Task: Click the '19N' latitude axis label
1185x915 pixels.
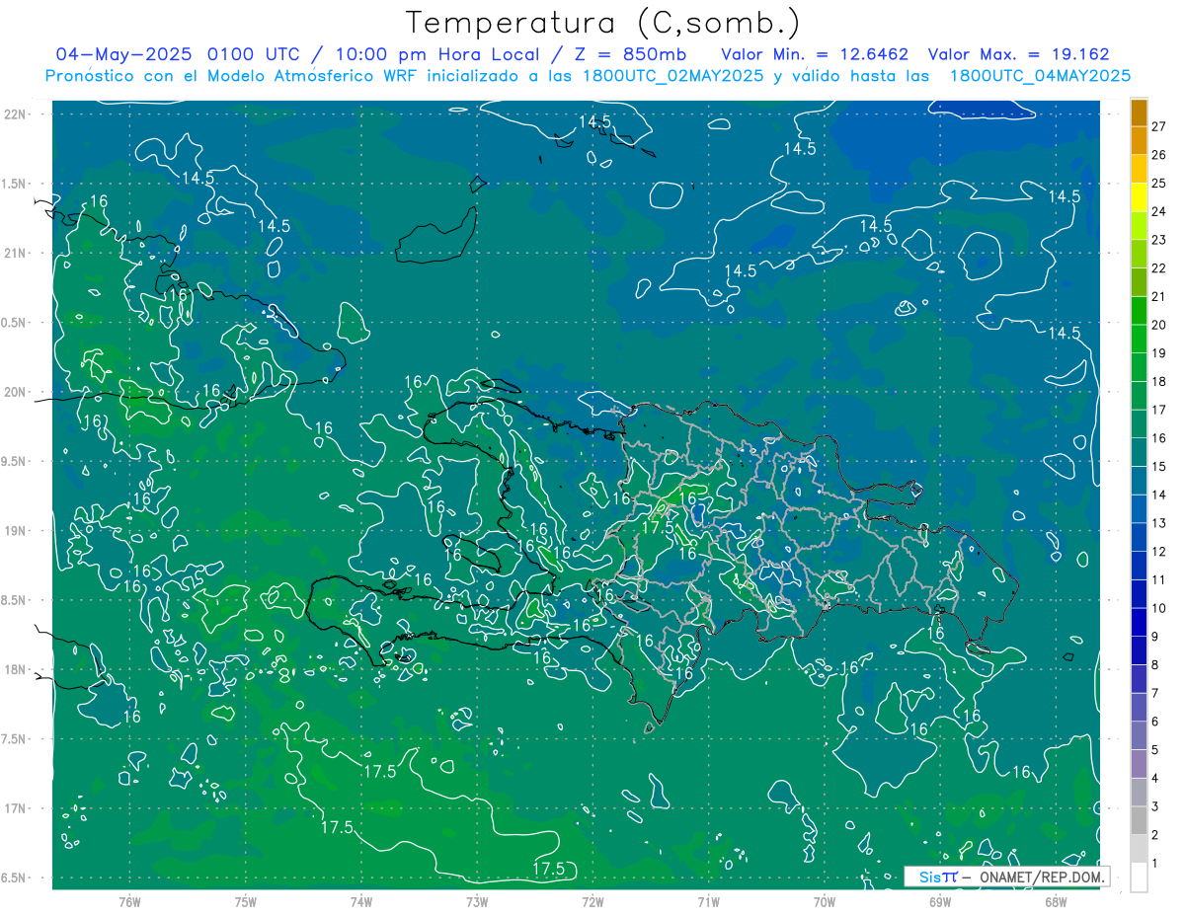Action: click(x=18, y=530)
